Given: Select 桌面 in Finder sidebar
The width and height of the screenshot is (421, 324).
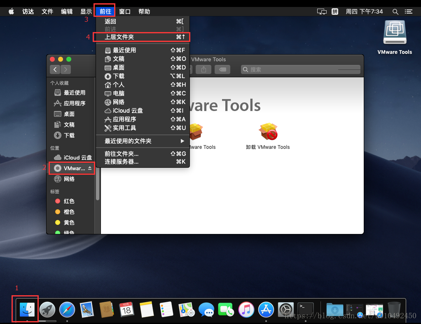Looking at the screenshot, I should [70, 114].
